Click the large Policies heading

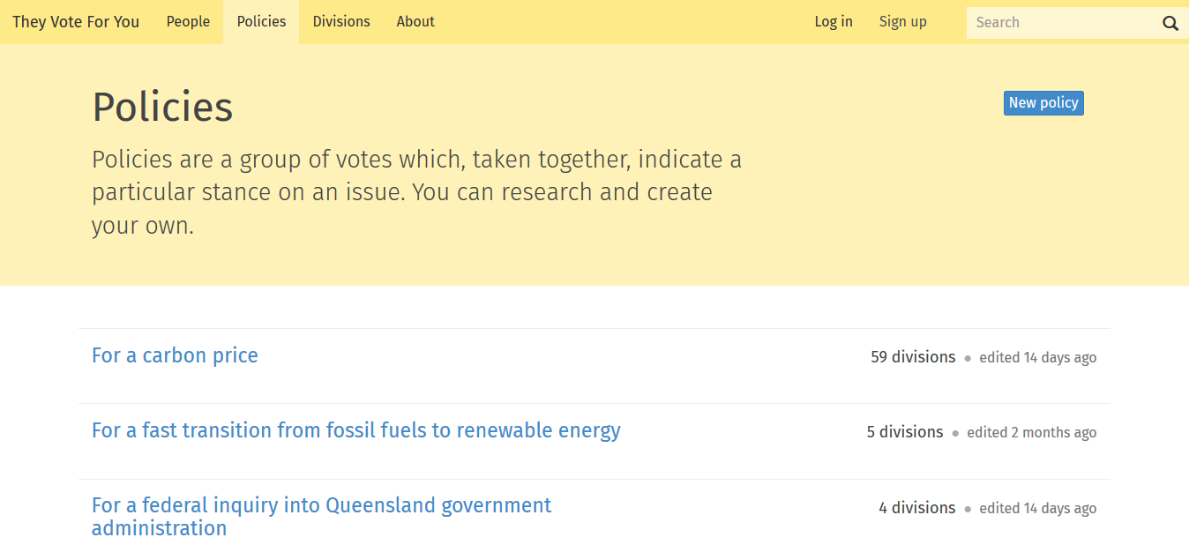(x=162, y=108)
